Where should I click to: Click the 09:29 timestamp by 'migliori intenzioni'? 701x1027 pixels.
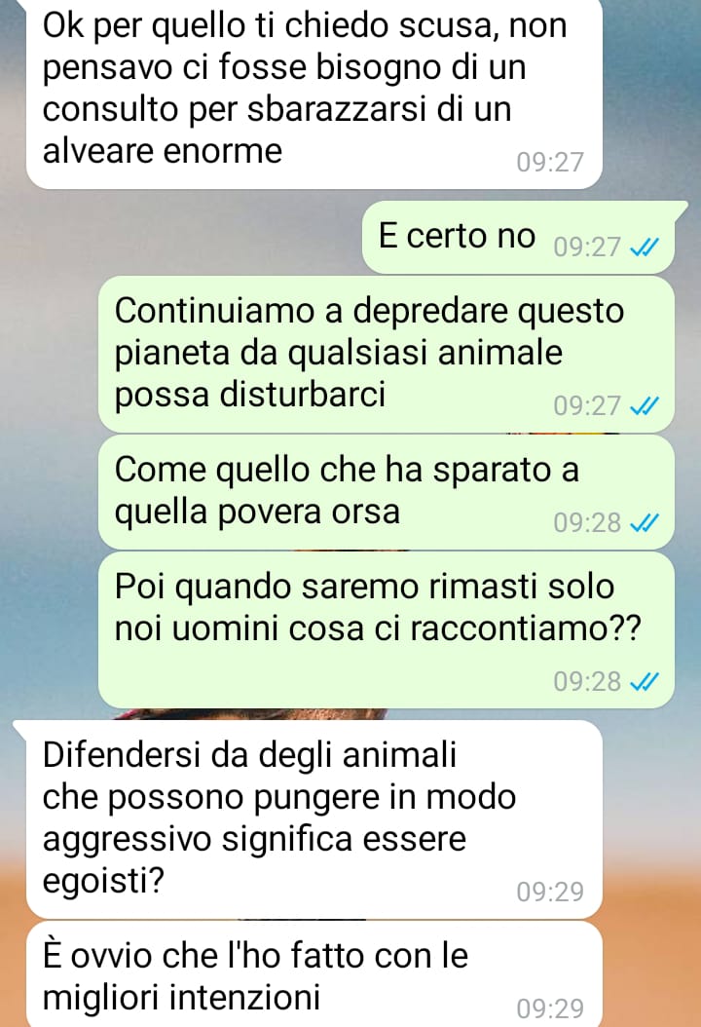(x=550, y=1008)
